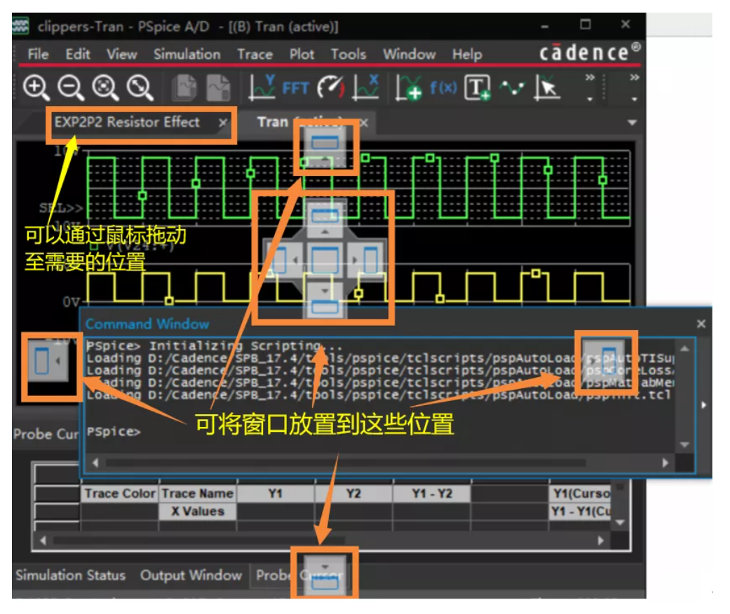Select the Probe Cursor bottom tab

tap(299, 575)
